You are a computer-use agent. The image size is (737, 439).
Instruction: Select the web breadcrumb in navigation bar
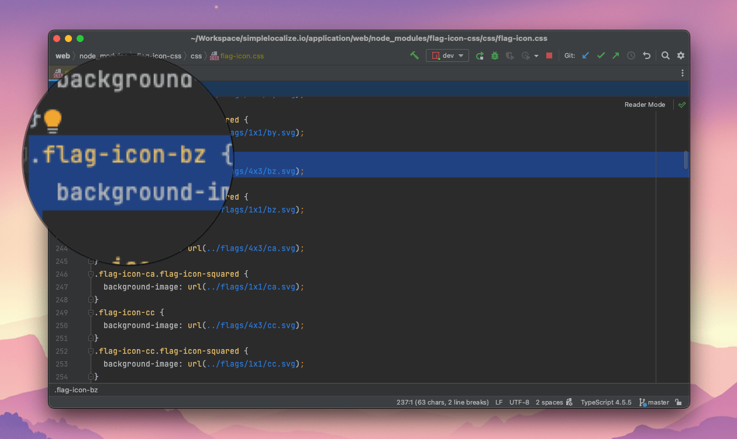[63, 56]
